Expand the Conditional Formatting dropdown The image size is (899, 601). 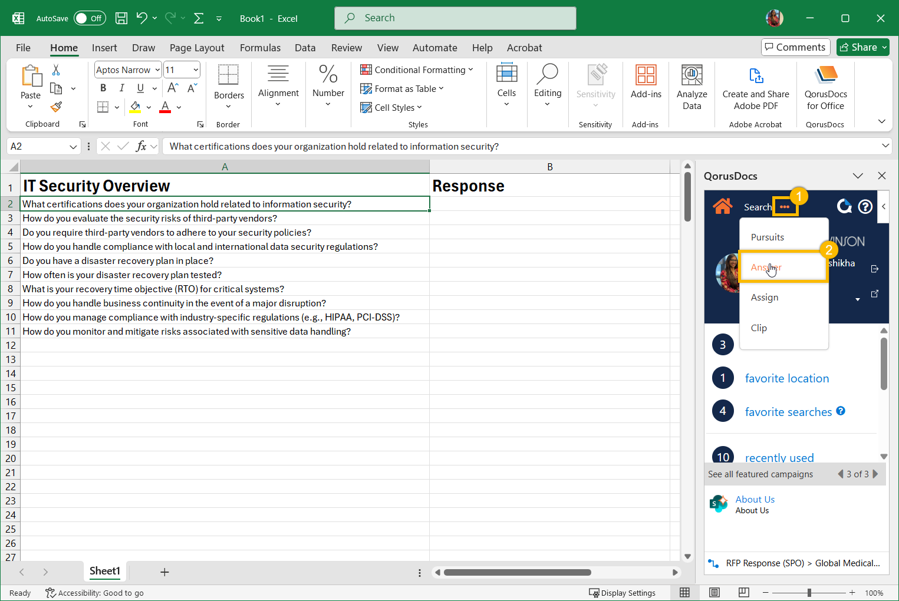click(417, 70)
